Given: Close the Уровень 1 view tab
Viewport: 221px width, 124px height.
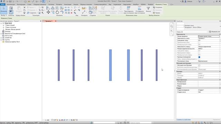Looking at the screenshot, I should pyautogui.click(x=56, y=21).
